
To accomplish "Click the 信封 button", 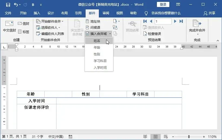I will 23,24.
